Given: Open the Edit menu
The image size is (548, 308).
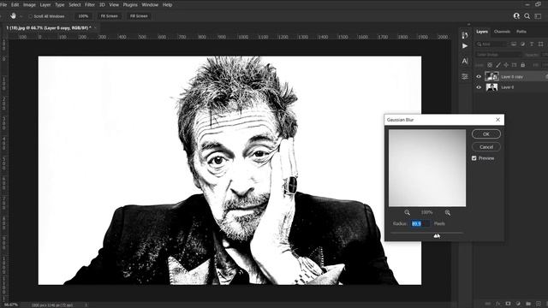Looking at the screenshot, I should coord(15,5).
